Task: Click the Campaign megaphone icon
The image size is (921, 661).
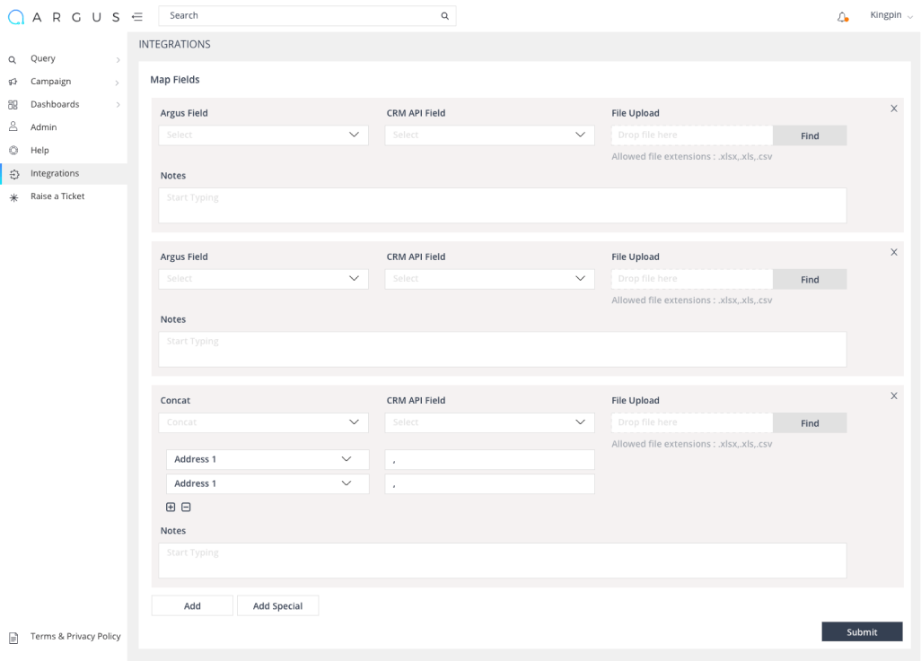Action: [x=13, y=83]
